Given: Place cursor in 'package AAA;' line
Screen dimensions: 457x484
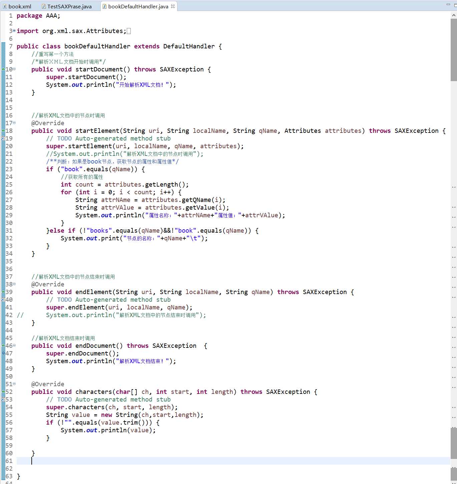Looking at the screenshot, I should (38, 16).
